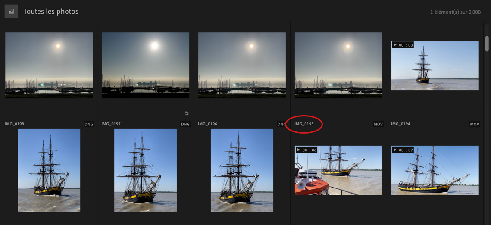Click the edit sliders icon under the sunrise photo
Screen dimensions: 491x225
click(187, 113)
